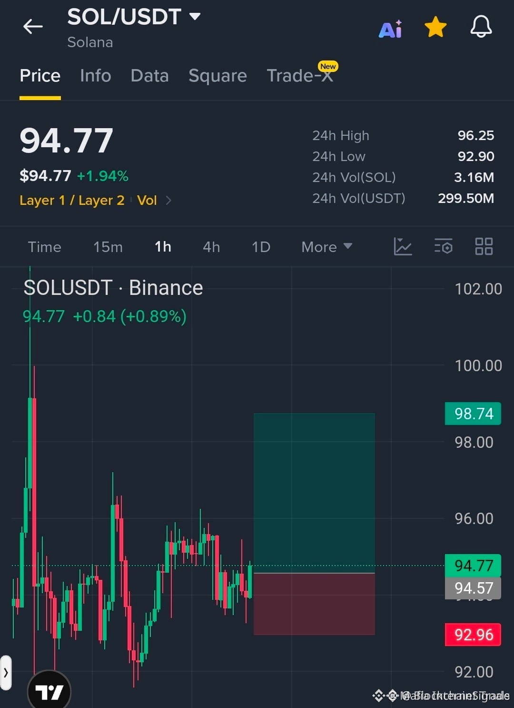Select the Price tab

[x=40, y=76]
